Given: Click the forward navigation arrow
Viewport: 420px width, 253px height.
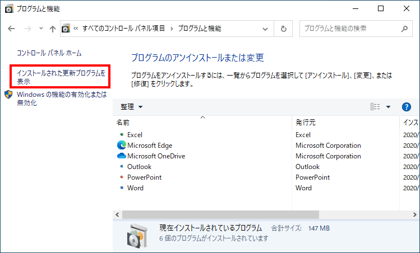Looking at the screenshot, I should [x=28, y=29].
